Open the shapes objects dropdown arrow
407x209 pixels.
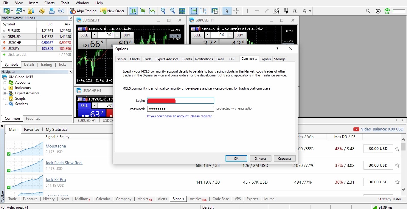pos(310,11)
